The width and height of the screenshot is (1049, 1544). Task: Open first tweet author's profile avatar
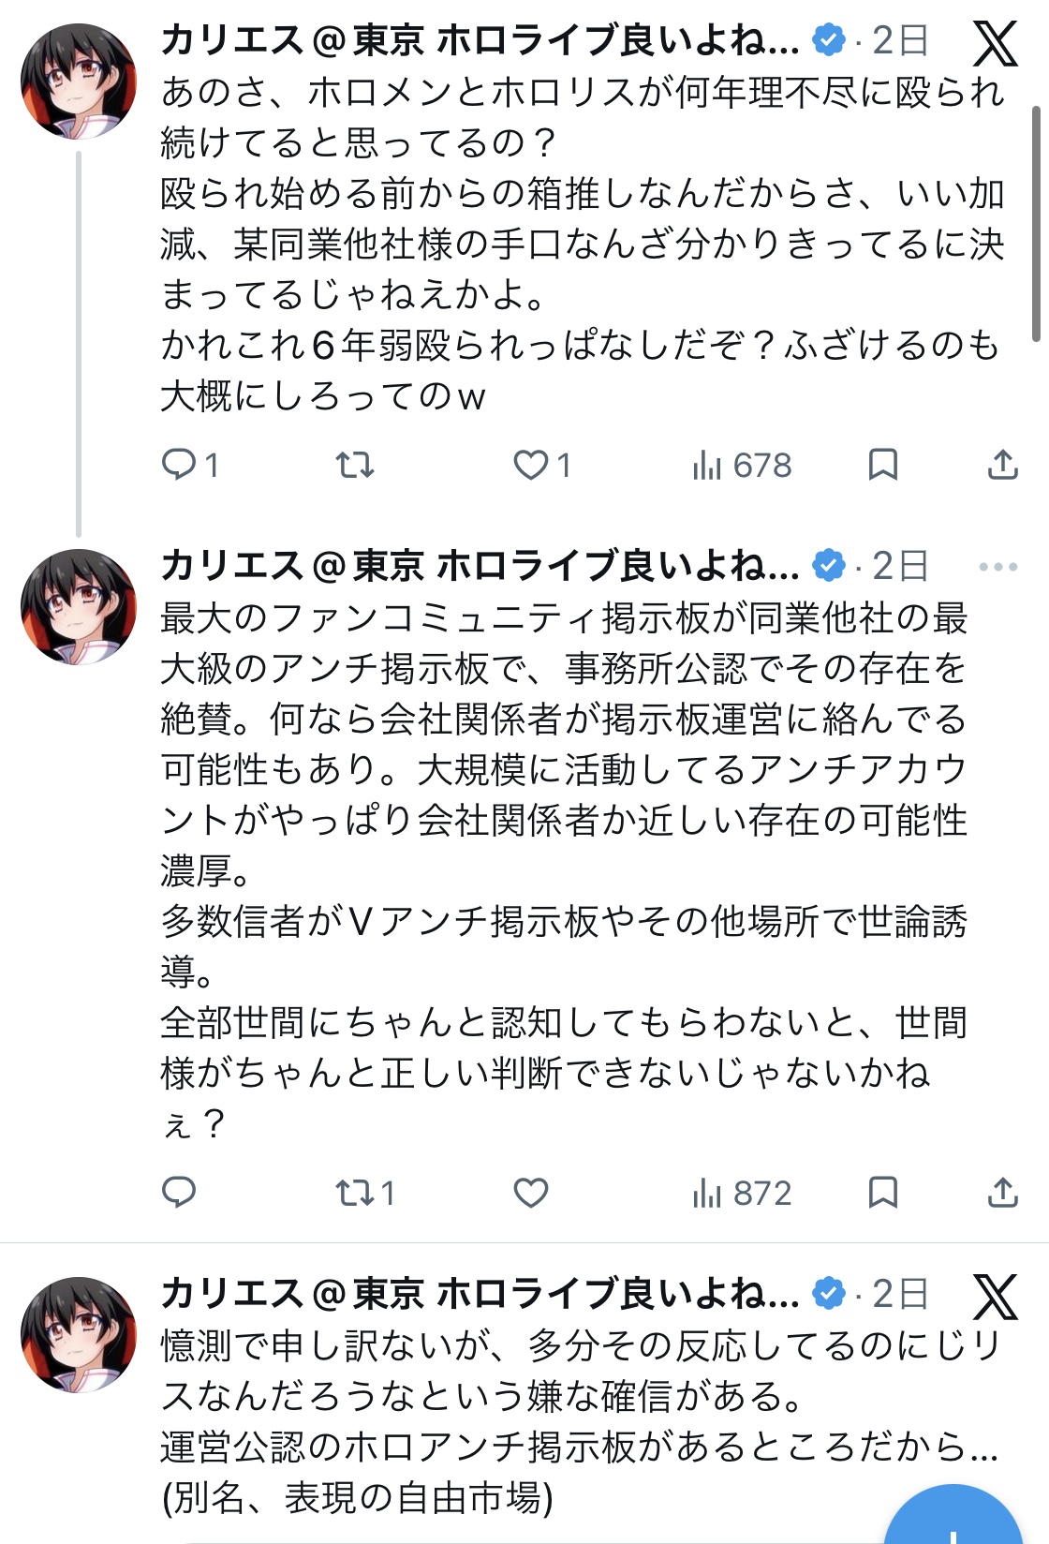[79, 82]
